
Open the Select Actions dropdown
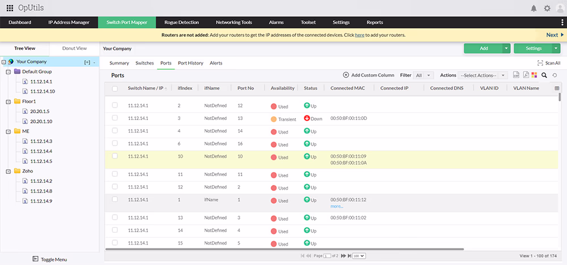point(481,75)
